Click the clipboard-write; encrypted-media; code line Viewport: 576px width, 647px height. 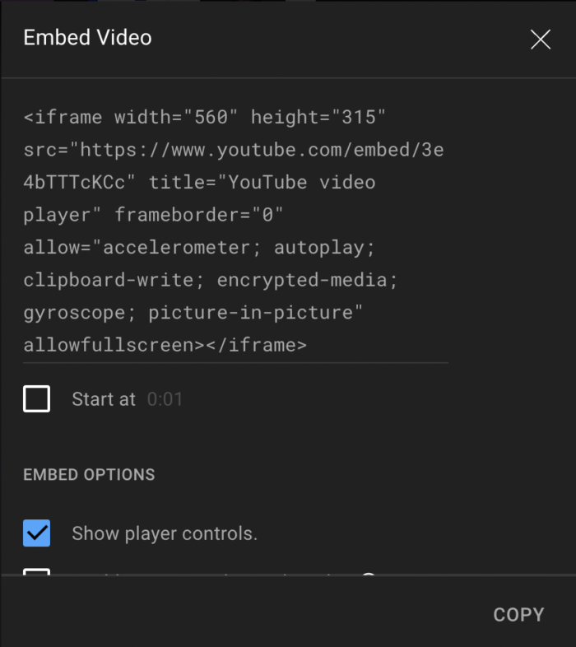(x=211, y=280)
